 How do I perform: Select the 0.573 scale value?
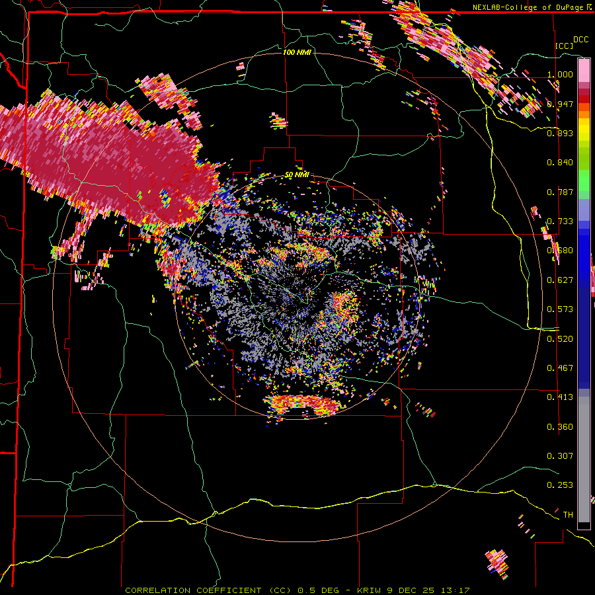tap(560, 309)
